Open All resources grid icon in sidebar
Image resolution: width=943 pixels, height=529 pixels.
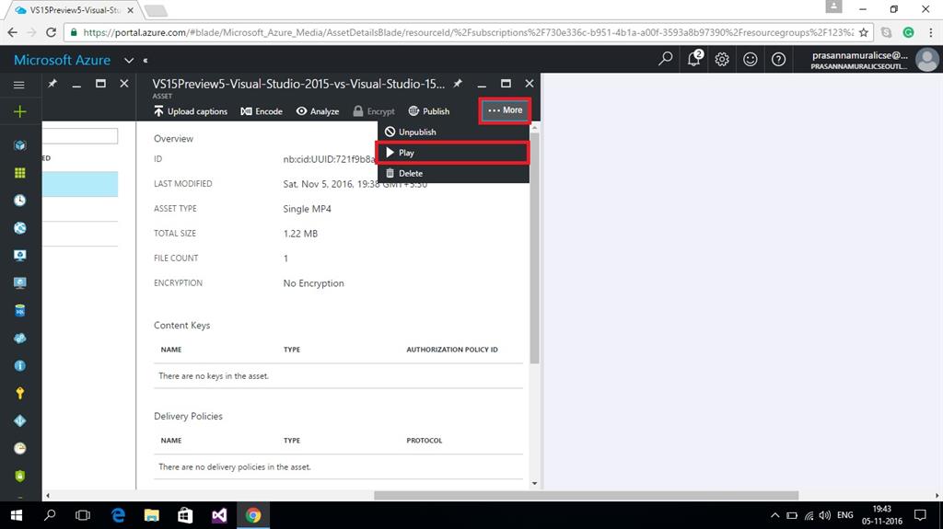click(x=20, y=173)
